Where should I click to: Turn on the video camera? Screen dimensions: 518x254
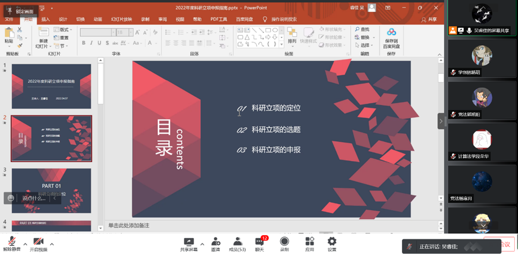[x=38, y=244]
